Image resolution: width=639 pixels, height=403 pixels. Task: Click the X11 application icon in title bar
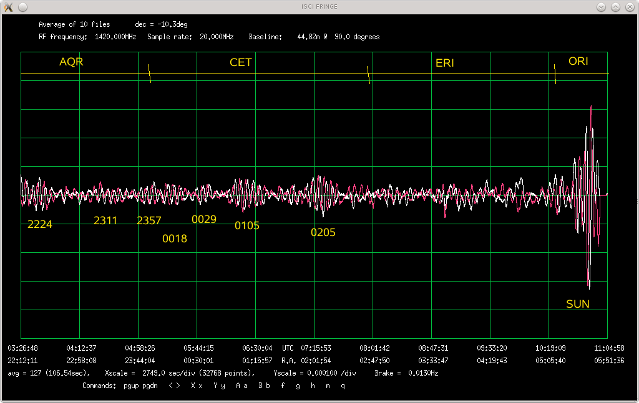8,7
